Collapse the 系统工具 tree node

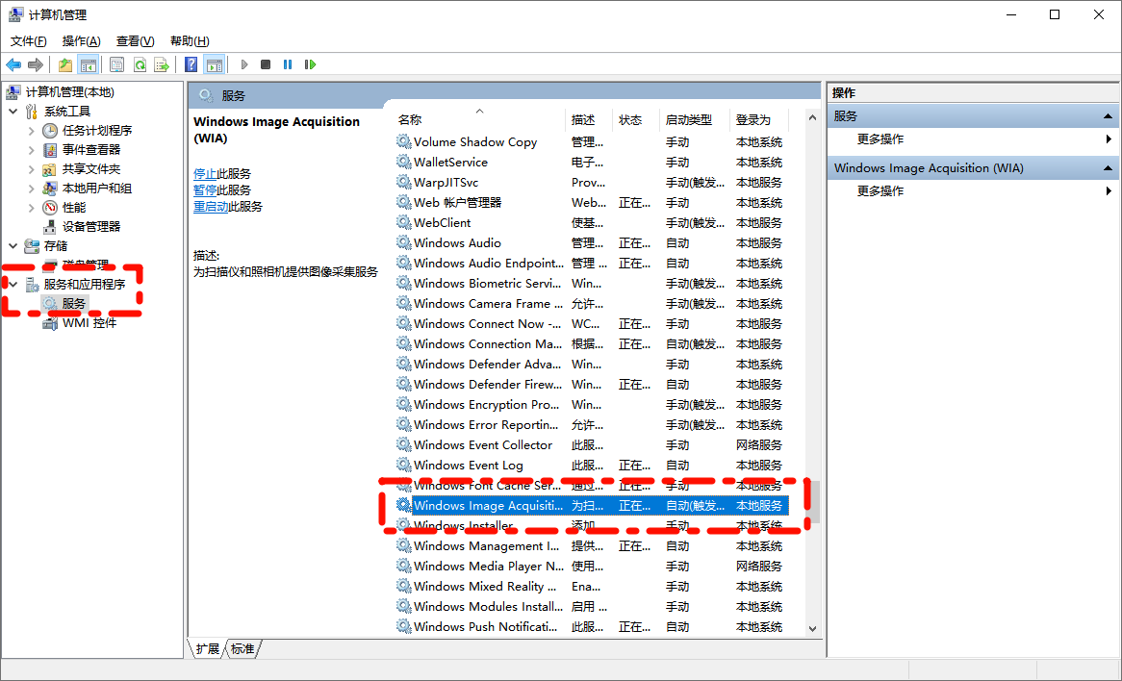point(13,112)
